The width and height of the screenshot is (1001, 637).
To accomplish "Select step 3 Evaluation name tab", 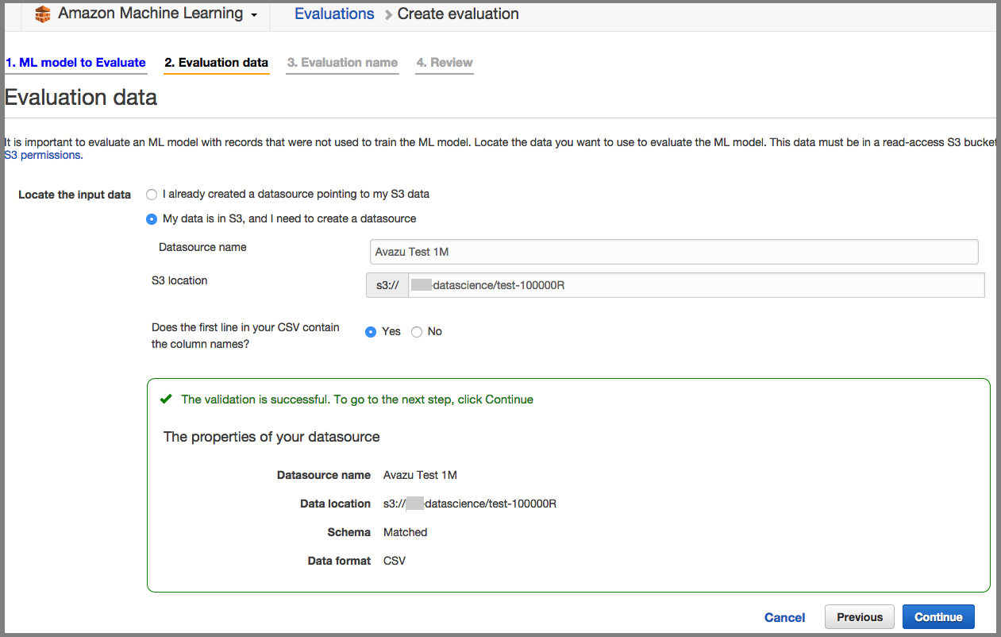I will pos(342,63).
